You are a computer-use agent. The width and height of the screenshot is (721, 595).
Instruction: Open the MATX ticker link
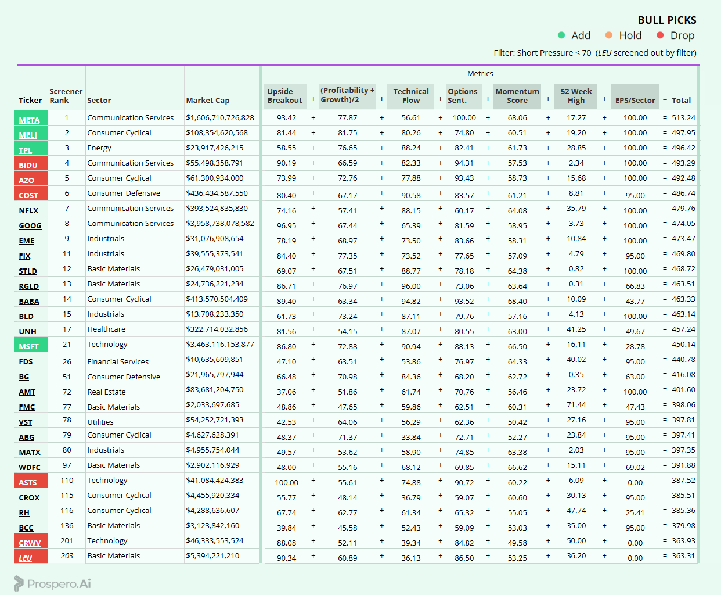[30, 452]
